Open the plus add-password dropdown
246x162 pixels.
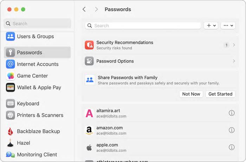211,25
